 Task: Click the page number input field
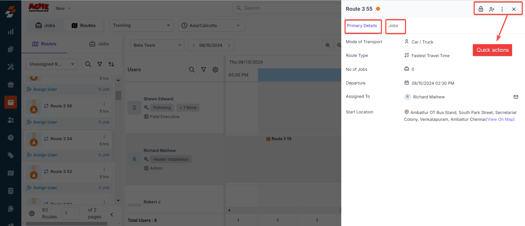click(x=71, y=213)
